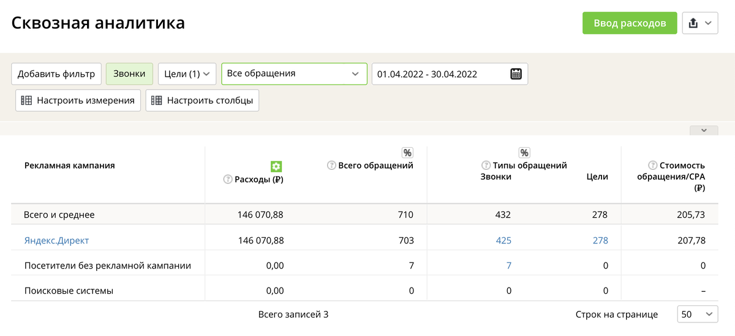Open the calendar icon in date field
The width and height of the screenshot is (735, 336).
coord(516,74)
